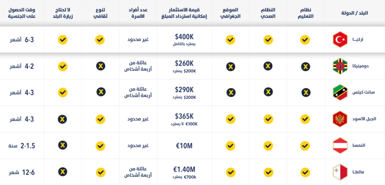Click the Montenegro flag icon
The width and height of the screenshot is (385, 185).
click(340, 119)
